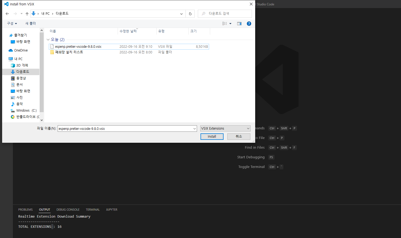Select the espenp.pretier-vscode-9.8.0.vsix file
401x238 pixels.
(78, 46)
